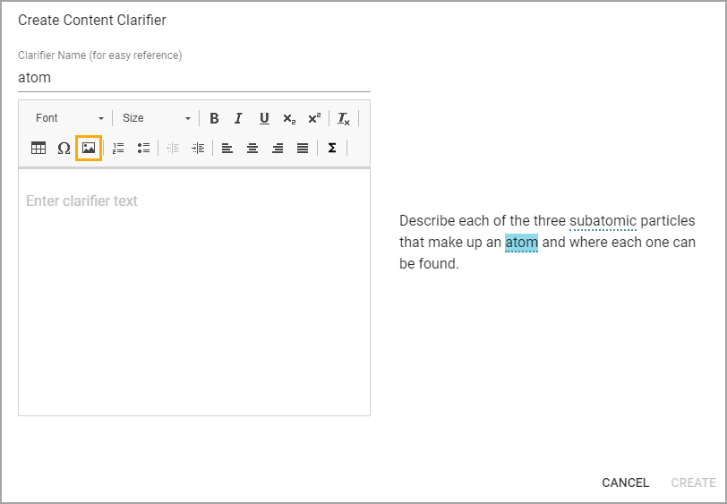
Task: Toggle italic formatting
Action: point(239,118)
